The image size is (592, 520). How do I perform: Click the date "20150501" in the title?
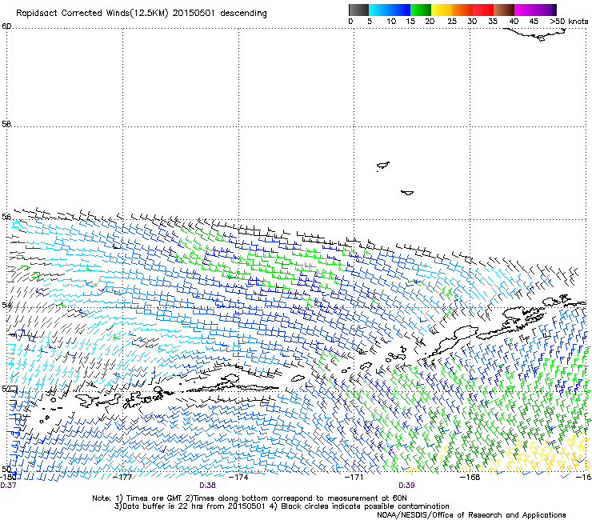(x=194, y=13)
